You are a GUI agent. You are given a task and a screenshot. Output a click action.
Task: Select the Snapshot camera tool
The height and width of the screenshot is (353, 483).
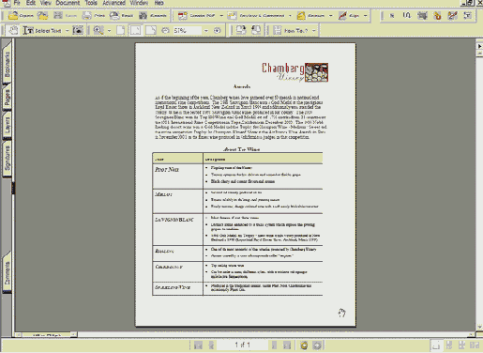[x=78, y=30]
